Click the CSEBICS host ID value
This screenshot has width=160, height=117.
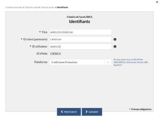click(x=55, y=54)
